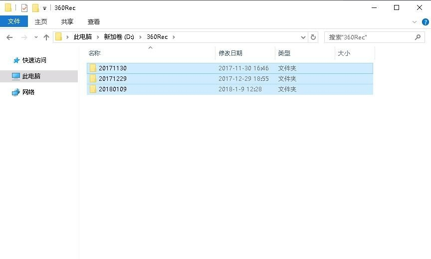Click 新加卷 (D:) in the breadcrumb

pyautogui.click(x=119, y=37)
